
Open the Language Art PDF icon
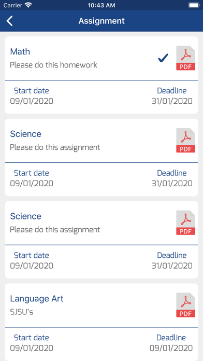(x=185, y=305)
